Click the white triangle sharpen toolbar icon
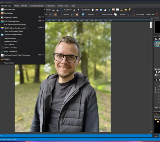Screen dimensions: 160x142 105,10
